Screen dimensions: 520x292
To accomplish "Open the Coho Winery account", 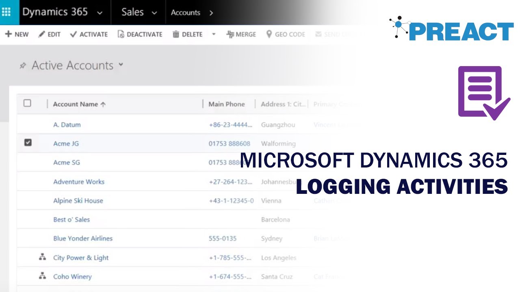I will tap(72, 277).
